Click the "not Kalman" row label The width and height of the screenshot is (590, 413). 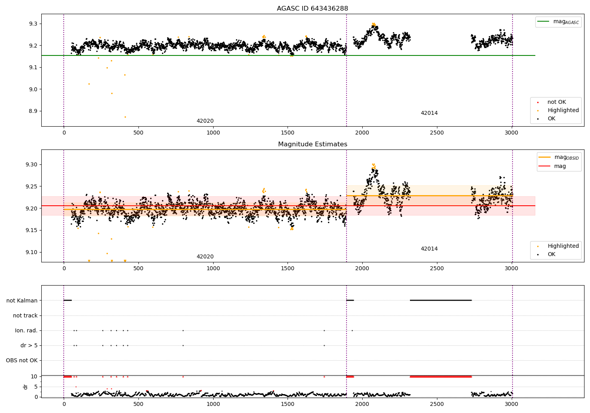coord(22,301)
